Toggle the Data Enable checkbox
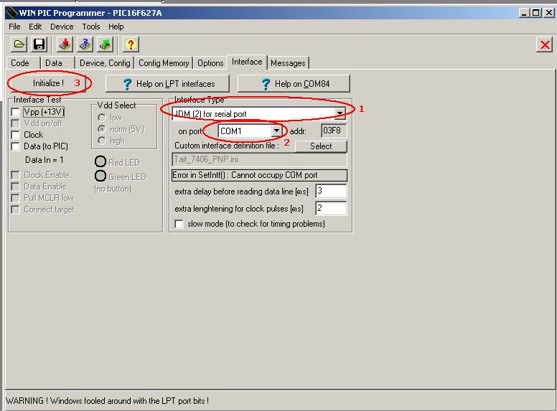The image size is (557, 411). pyautogui.click(x=15, y=186)
